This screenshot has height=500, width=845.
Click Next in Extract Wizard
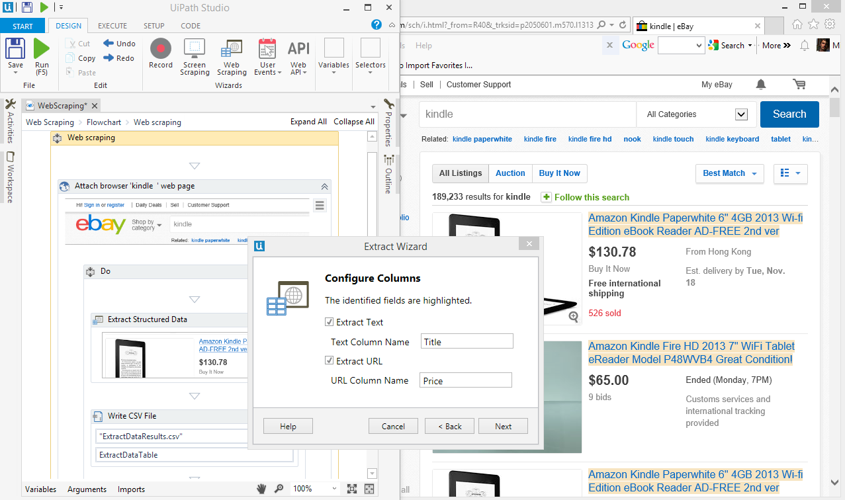pos(503,426)
